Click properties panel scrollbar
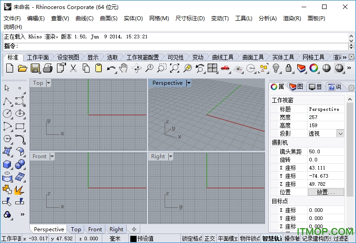The width and height of the screenshot is (356, 243). pos(350,149)
